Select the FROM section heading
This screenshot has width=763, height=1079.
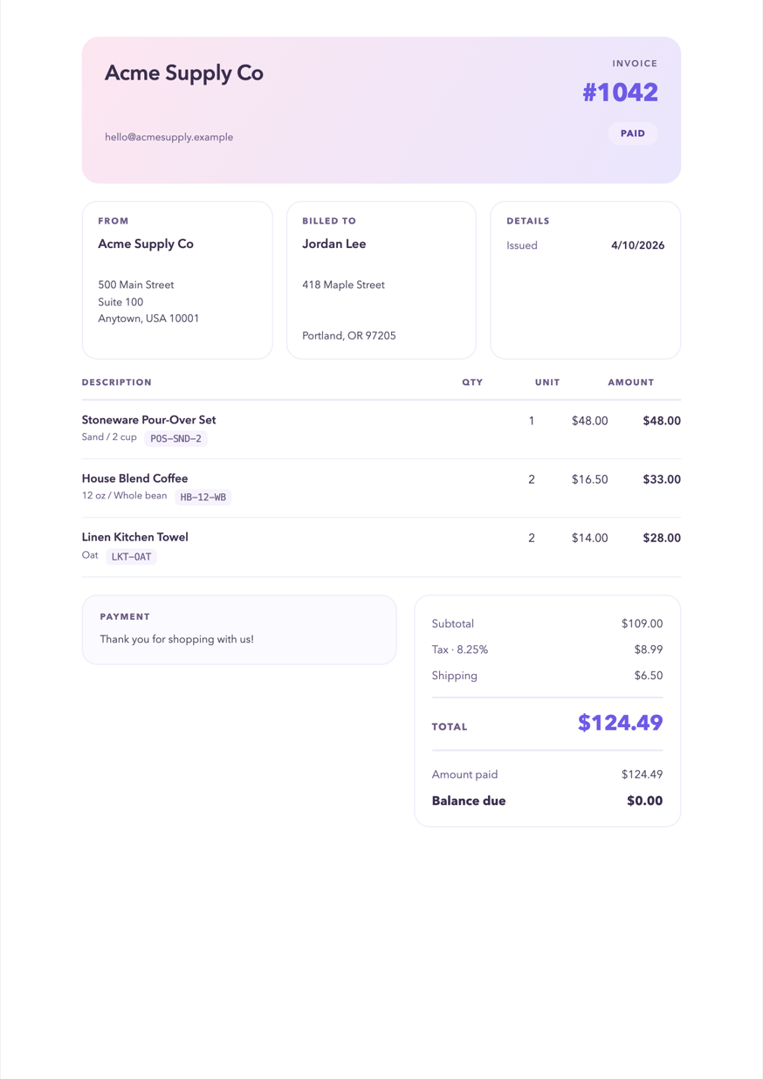[113, 221]
